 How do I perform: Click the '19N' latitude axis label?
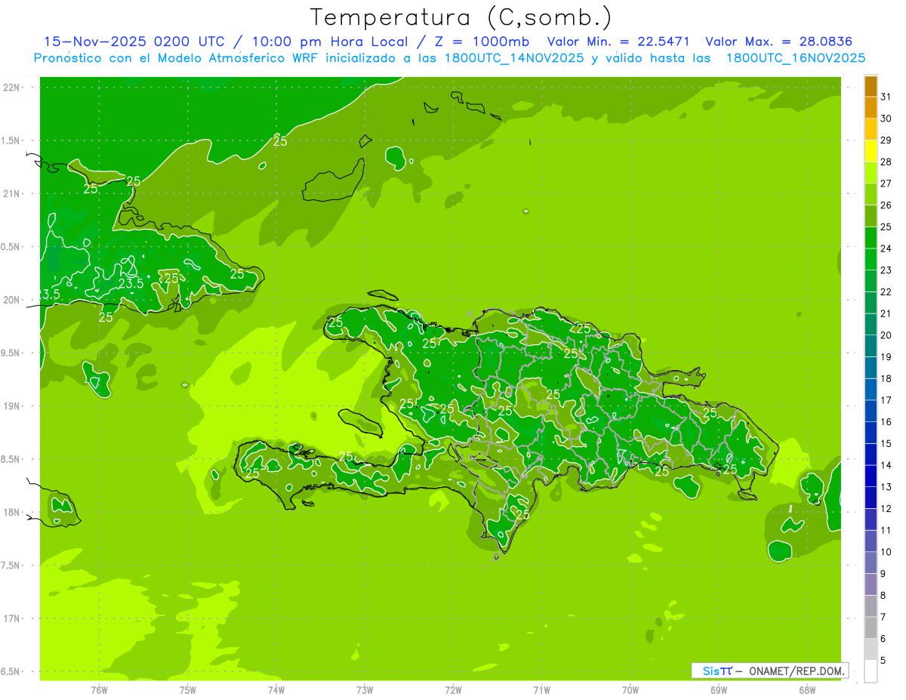coord(11,406)
